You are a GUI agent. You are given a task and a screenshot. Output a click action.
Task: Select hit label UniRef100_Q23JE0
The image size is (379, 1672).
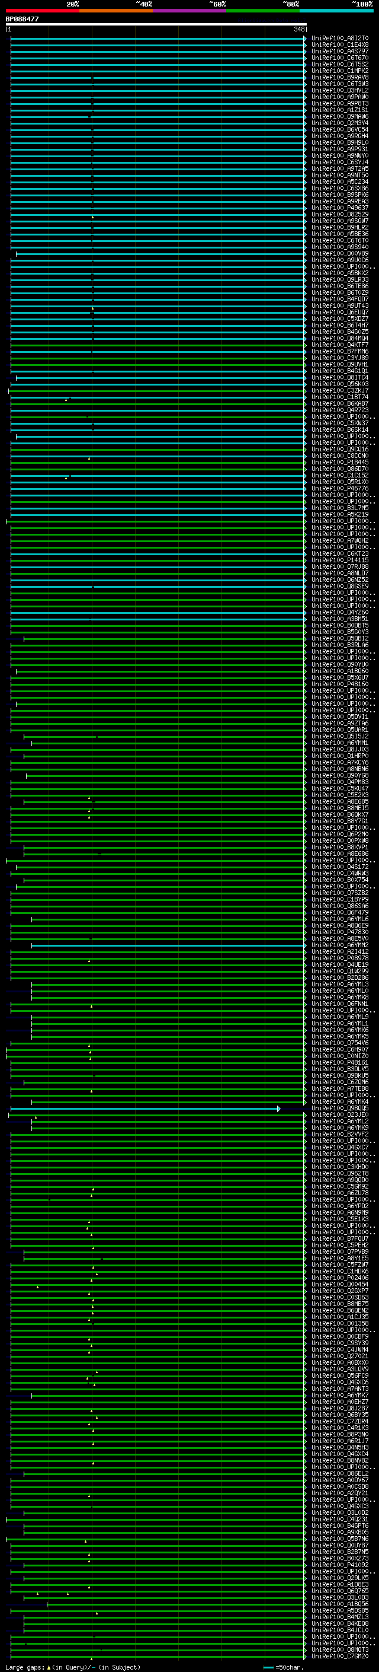click(340, 1114)
